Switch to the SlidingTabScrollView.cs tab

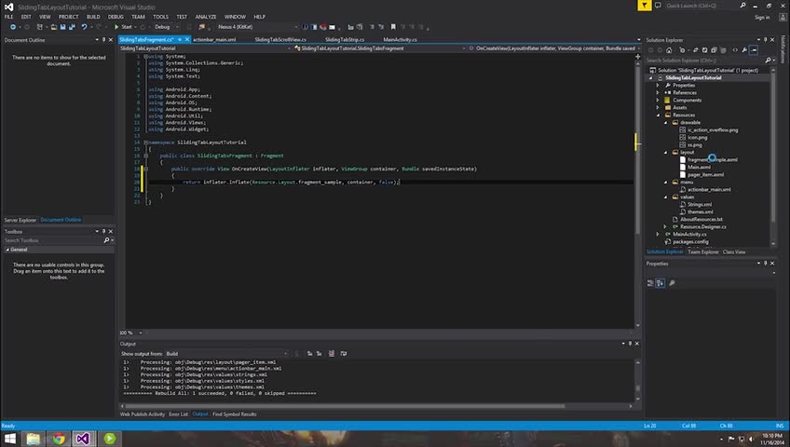coord(280,39)
